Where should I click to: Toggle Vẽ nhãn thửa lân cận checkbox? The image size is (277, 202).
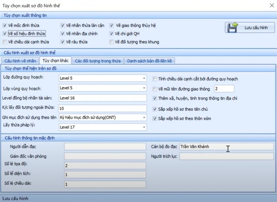[63, 25]
